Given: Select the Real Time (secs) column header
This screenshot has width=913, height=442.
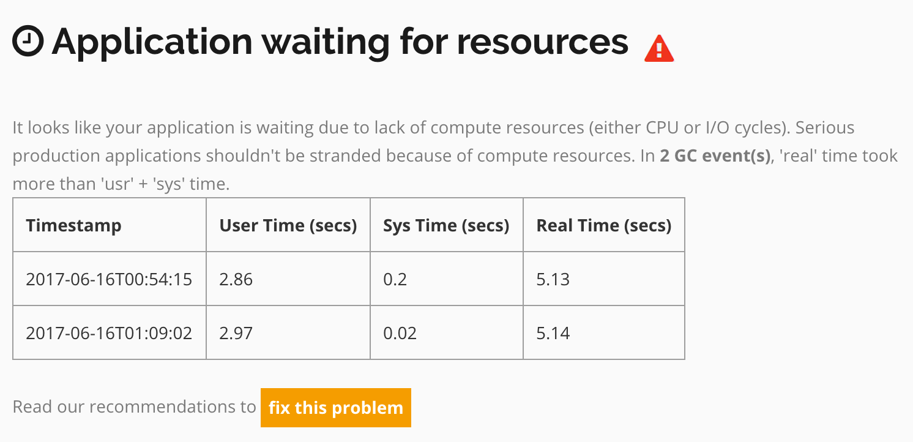Looking at the screenshot, I should point(604,225).
